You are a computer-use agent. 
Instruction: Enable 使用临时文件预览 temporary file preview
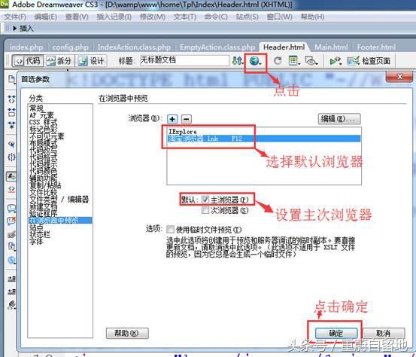(170, 229)
